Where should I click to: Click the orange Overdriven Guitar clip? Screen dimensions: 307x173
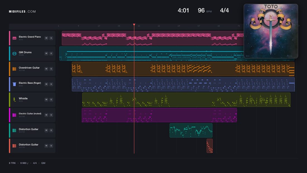[x=183, y=69]
